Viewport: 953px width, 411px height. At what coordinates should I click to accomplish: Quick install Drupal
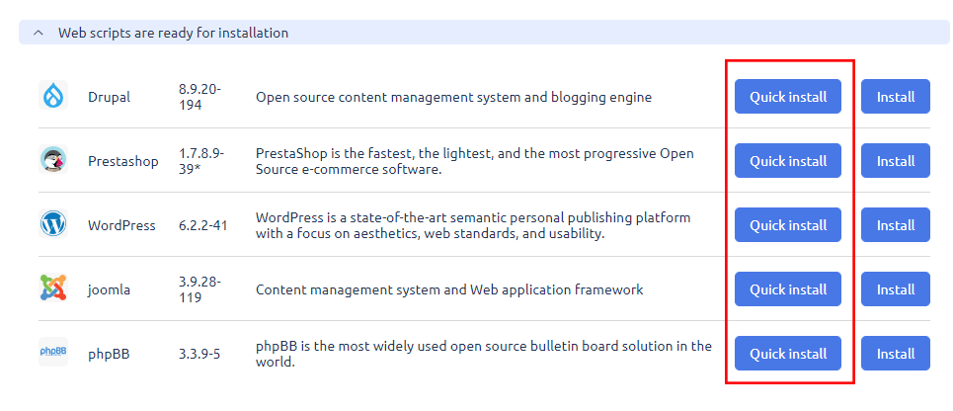787,97
